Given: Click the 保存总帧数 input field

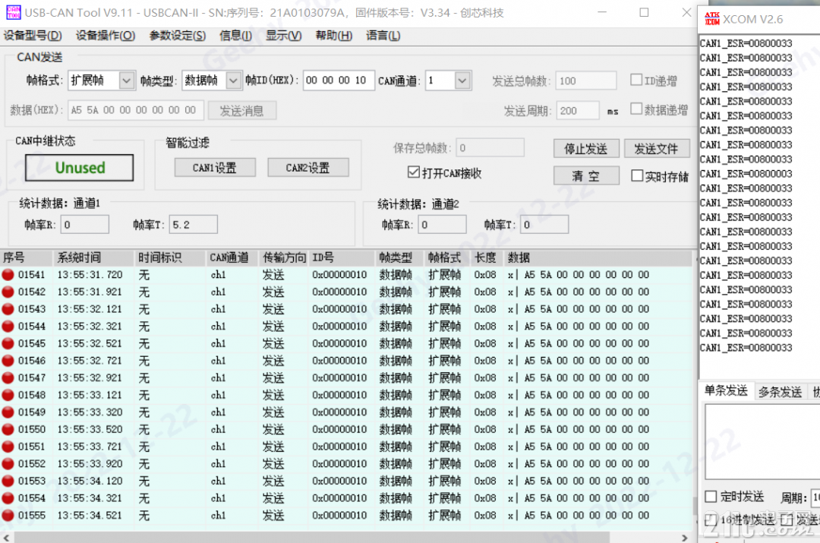Looking at the screenshot, I should click(490, 148).
